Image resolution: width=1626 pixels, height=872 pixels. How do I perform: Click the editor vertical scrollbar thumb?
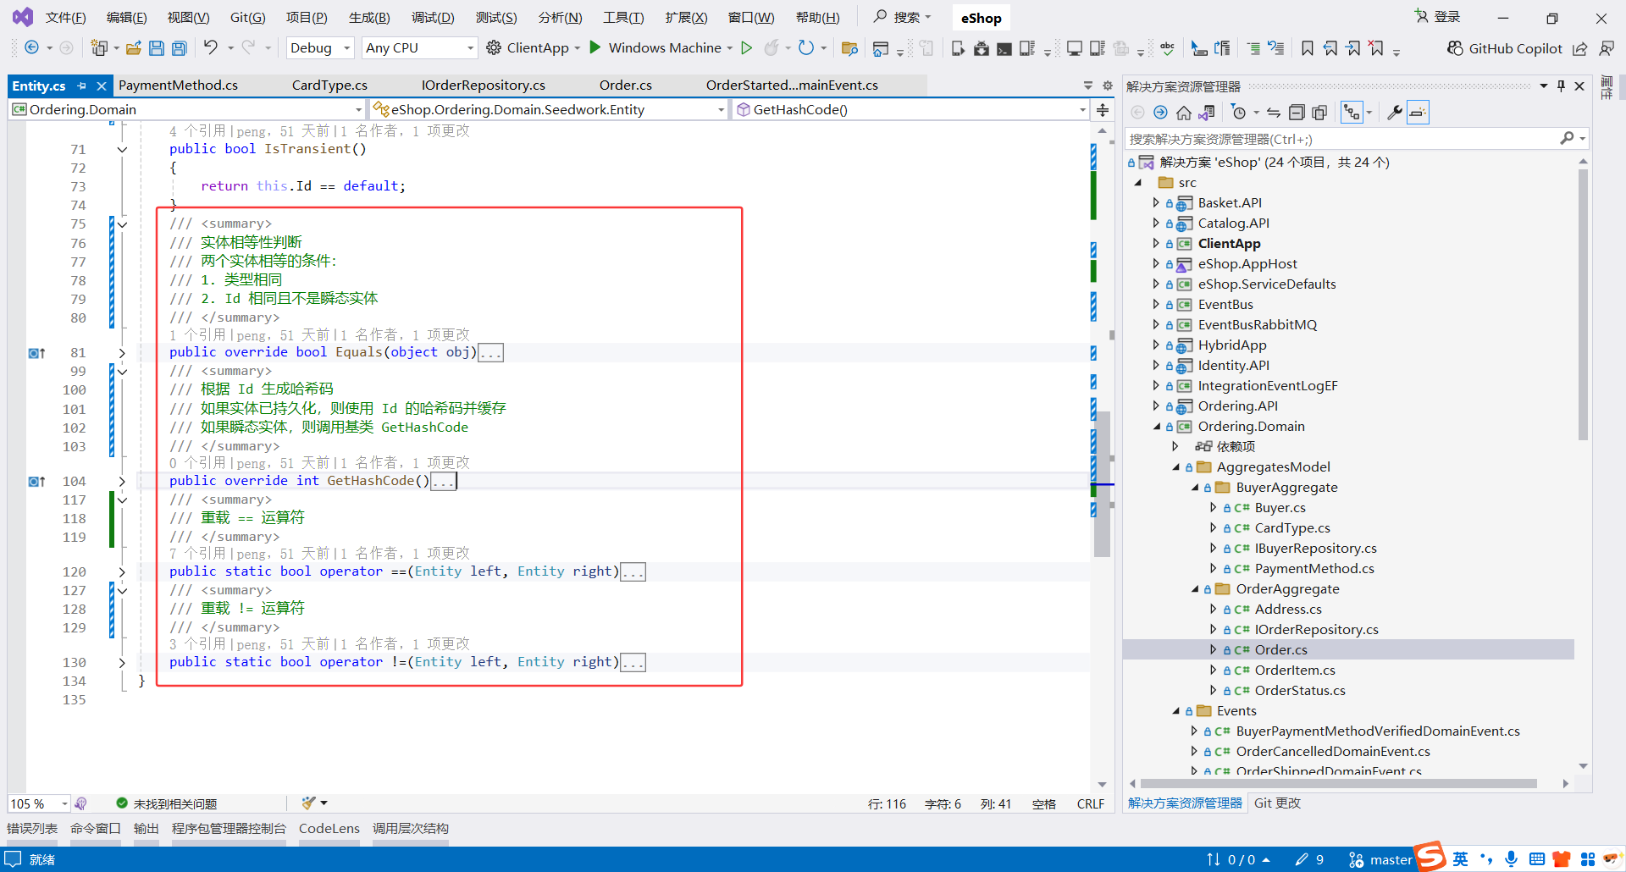pos(1102,483)
